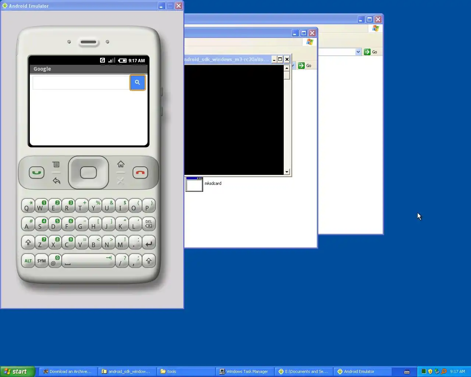This screenshot has width=471, height=377.
Task: Switch to E:\Documents and Se taskbar item
Action: [304, 371]
